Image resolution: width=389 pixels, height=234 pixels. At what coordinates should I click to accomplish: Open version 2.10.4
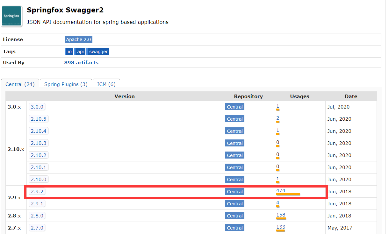[39, 131]
